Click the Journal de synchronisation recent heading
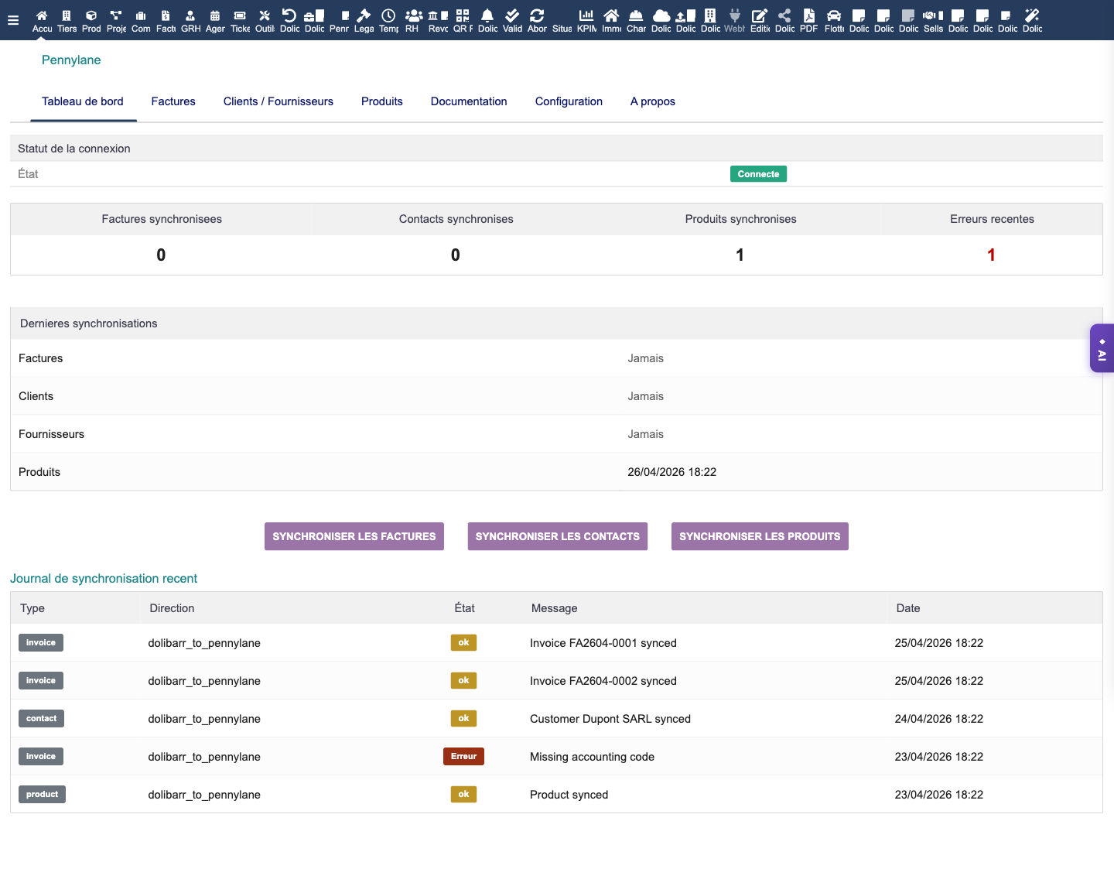Viewport: 1114px width, 869px height. (x=104, y=579)
